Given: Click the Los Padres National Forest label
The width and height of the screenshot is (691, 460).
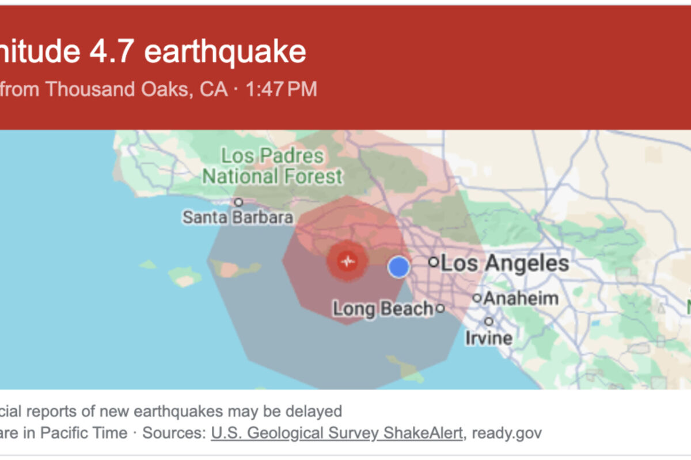Looking at the screenshot, I should 272,166.
